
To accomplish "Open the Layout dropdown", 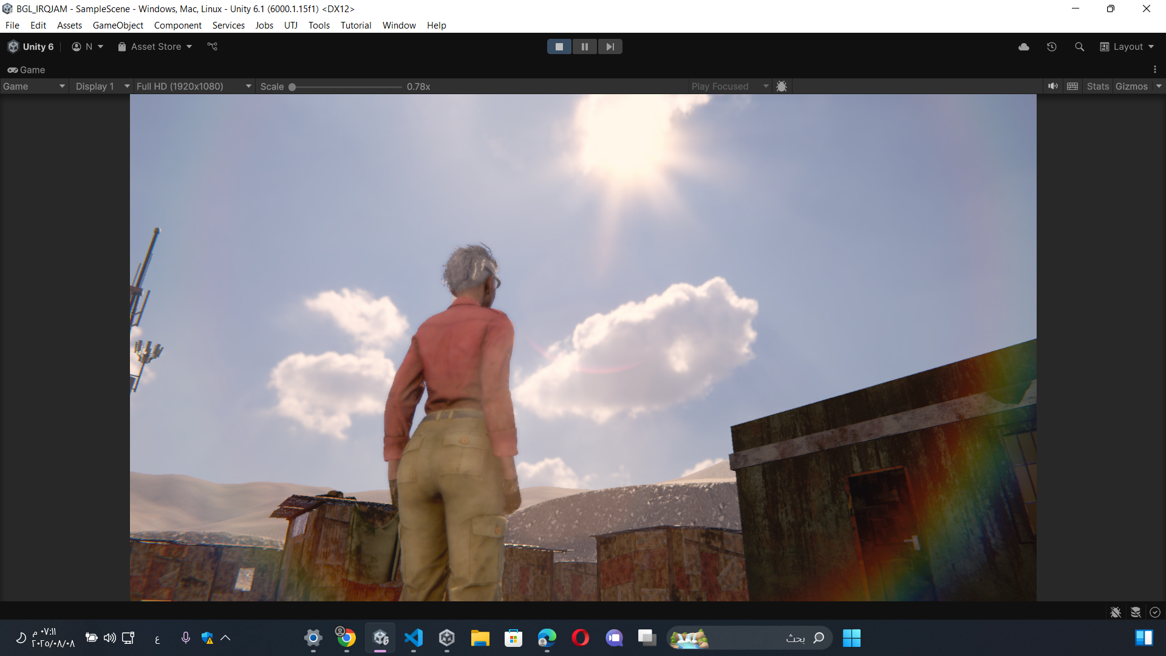I will coord(1127,47).
